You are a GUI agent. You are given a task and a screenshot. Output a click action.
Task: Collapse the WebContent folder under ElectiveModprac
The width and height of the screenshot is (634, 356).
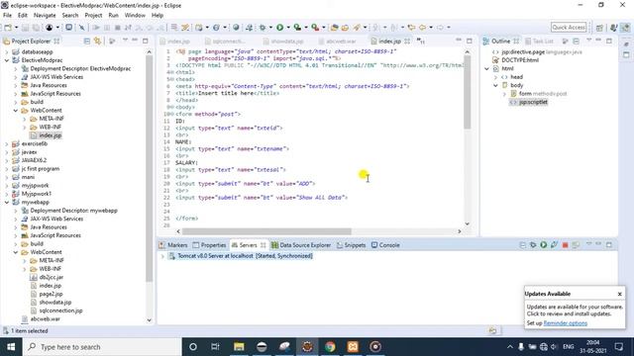point(16,110)
